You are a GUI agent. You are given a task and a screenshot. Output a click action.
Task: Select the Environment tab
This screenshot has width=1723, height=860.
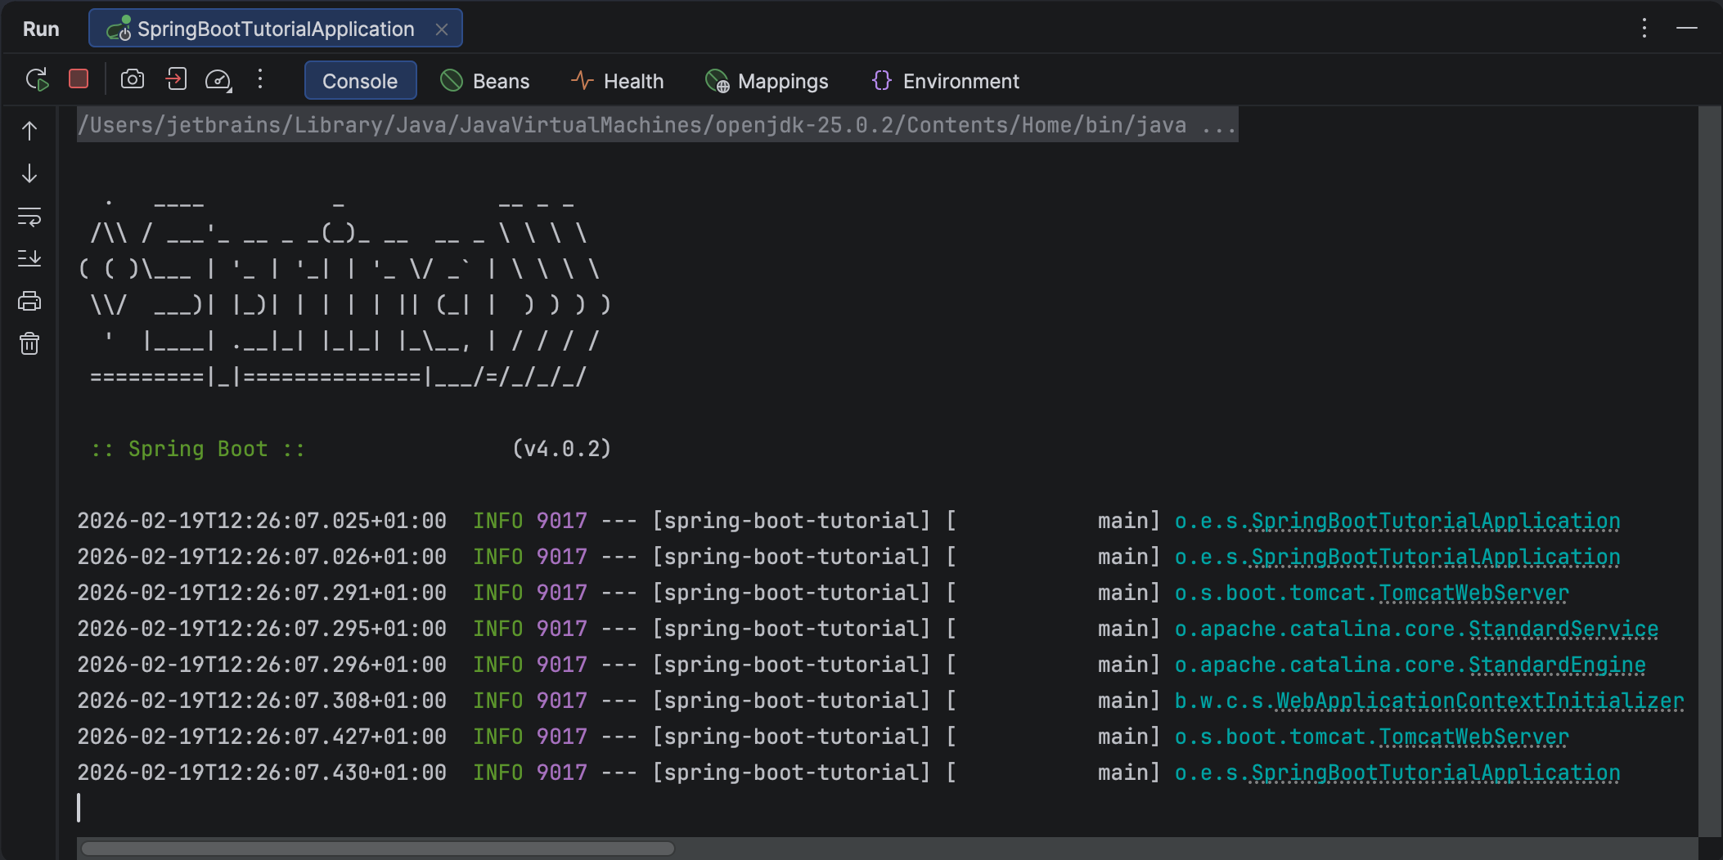(945, 81)
